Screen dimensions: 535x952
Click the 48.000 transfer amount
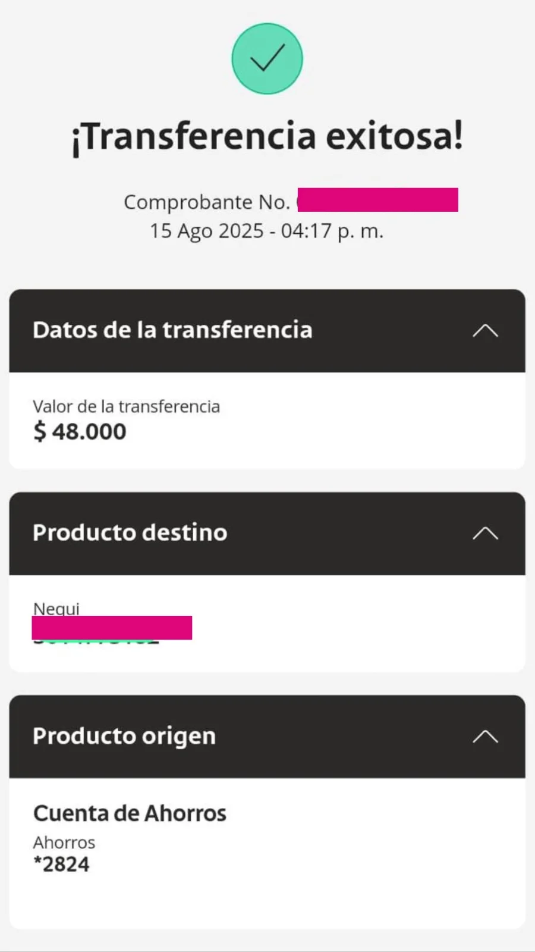pyautogui.click(x=89, y=432)
